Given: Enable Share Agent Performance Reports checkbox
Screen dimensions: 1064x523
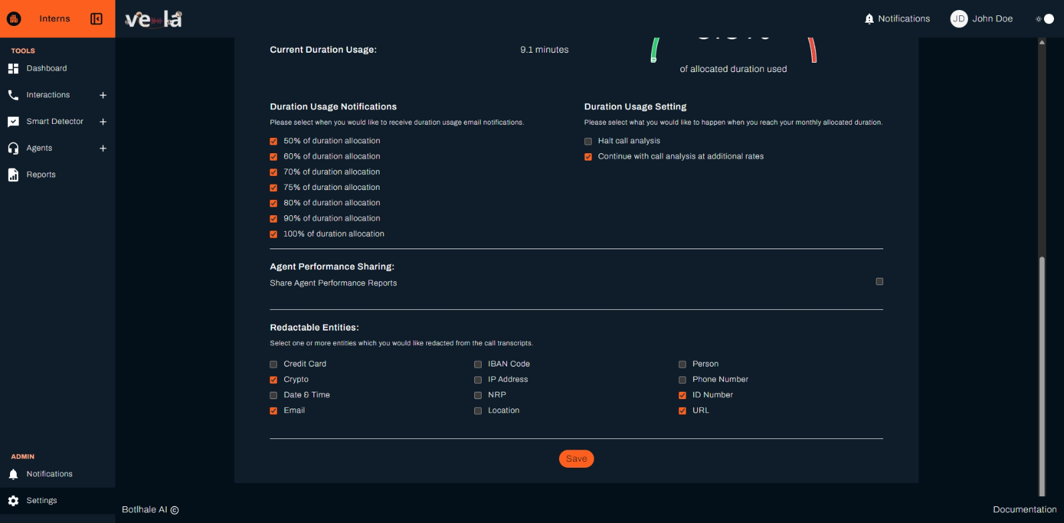Looking at the screenshot, I should point(879,282).
